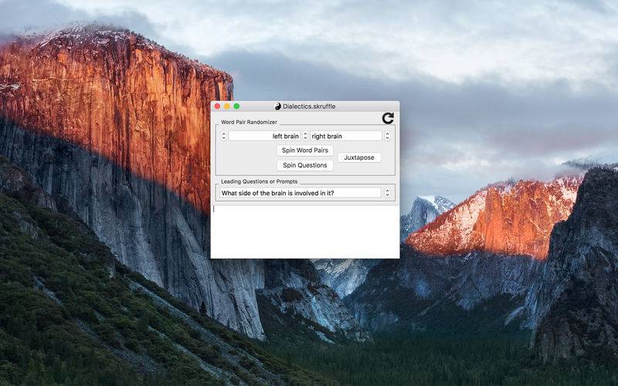Click the yin-yang icon in the title bar
618x386 pixels.
(x=277, y=107)
